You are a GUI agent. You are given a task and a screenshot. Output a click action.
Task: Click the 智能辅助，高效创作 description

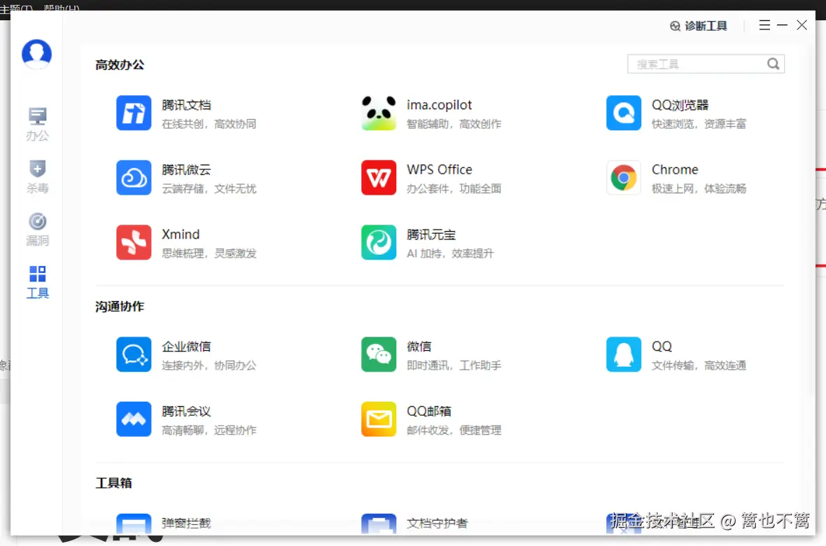(x=454, y=124)
